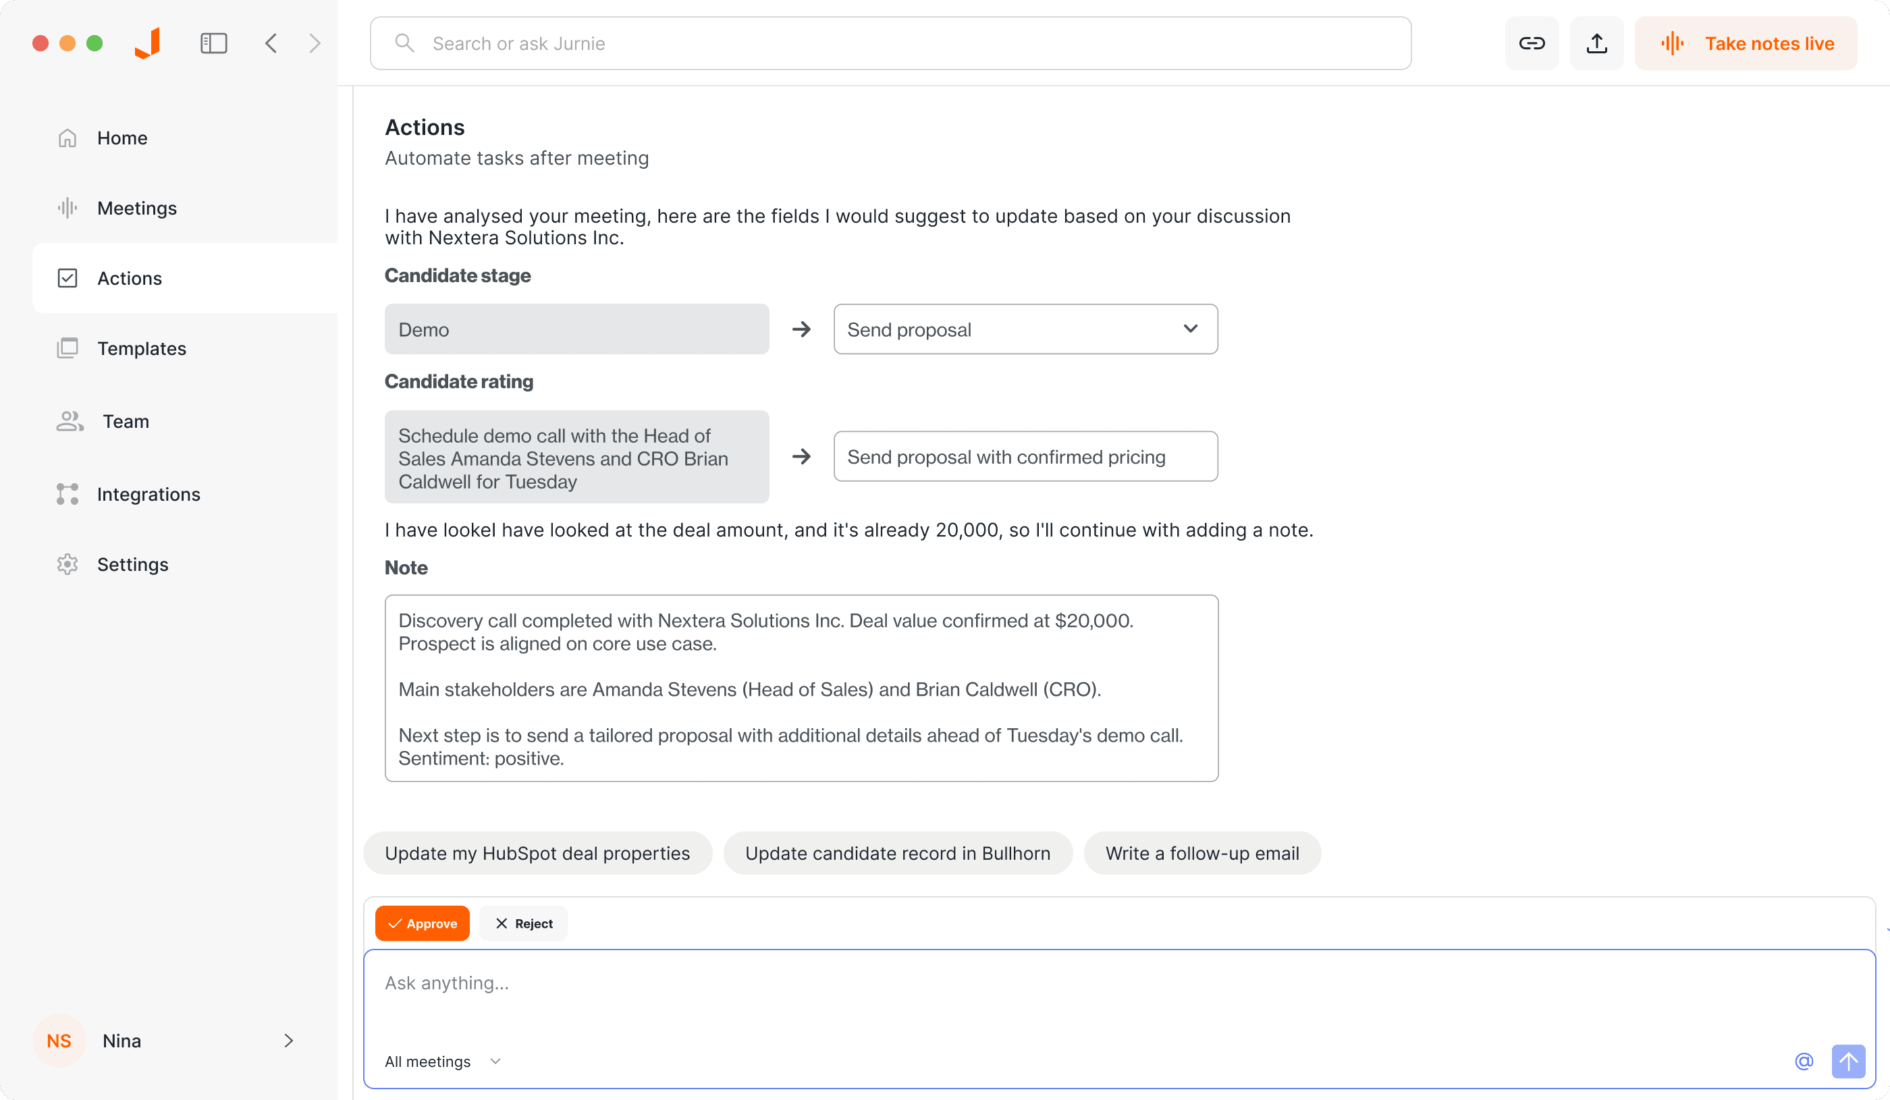Click the Team icon
This screenshot has width=1890, height=1100.
67,420
